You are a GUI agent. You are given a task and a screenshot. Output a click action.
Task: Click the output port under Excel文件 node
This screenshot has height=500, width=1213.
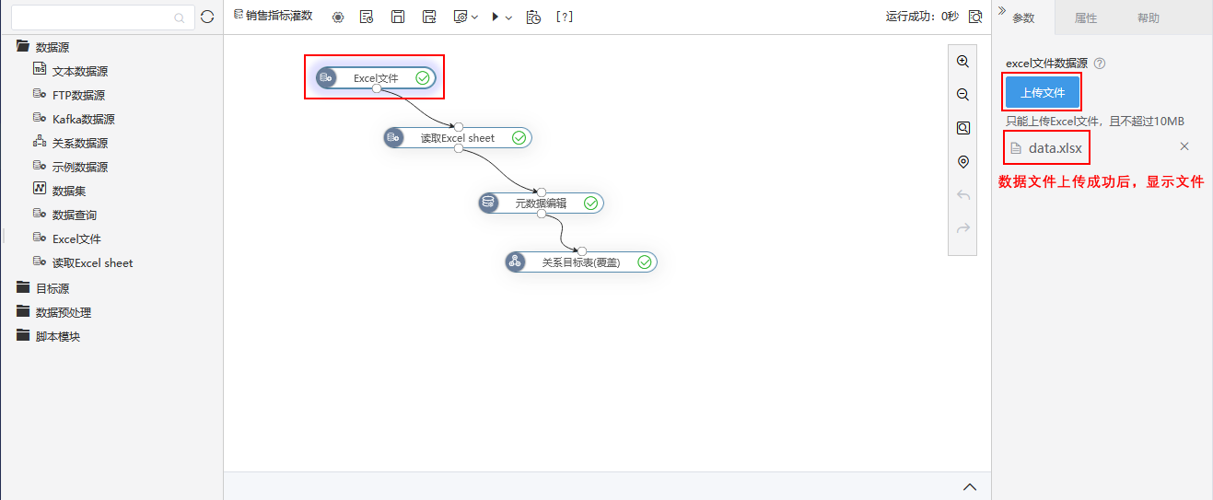pyautogui.click(x=376, y=89)
